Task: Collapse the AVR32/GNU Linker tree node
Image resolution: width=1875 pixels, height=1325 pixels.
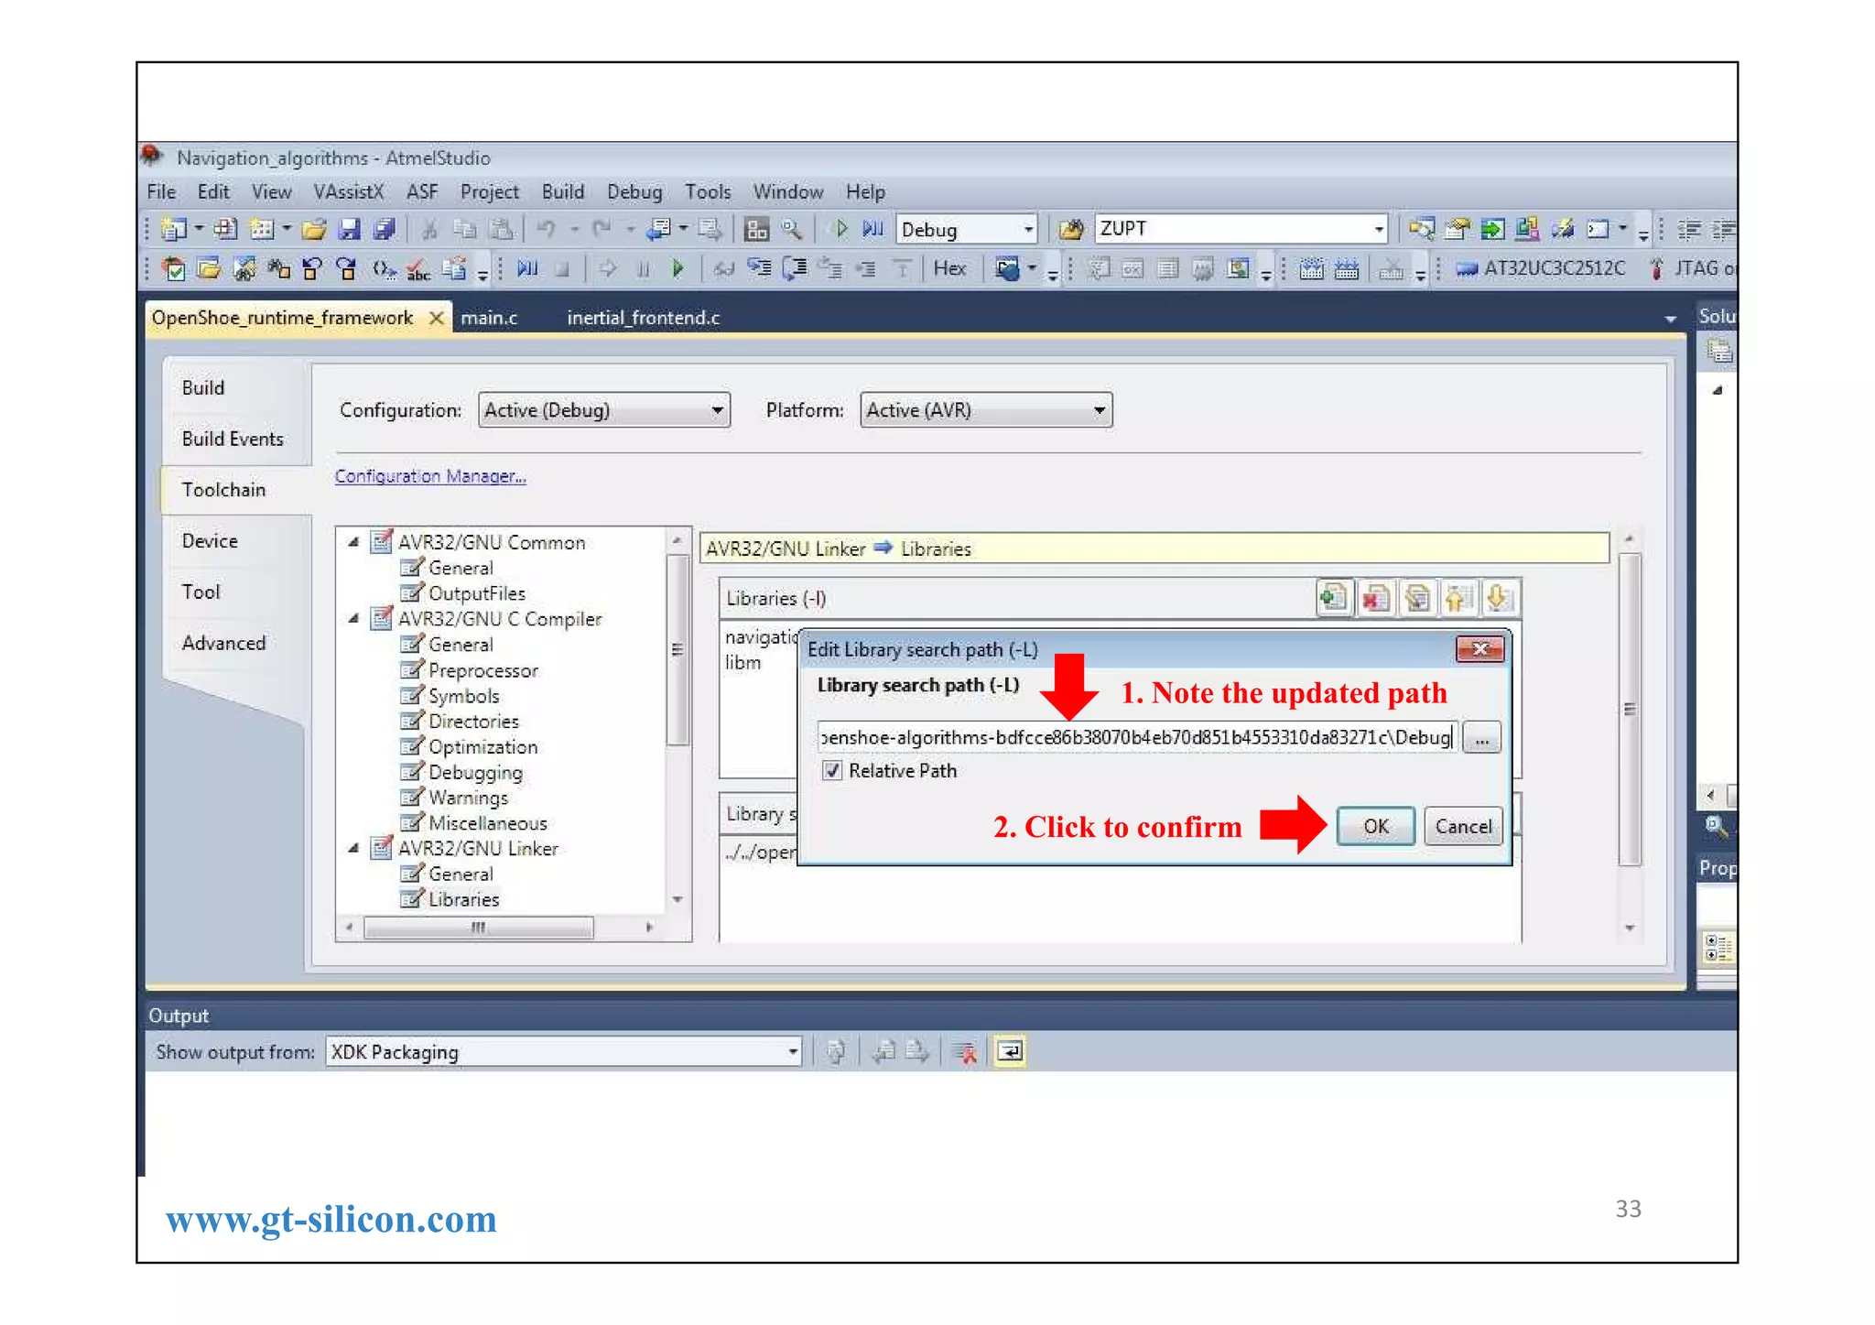Action: point(353,849)
